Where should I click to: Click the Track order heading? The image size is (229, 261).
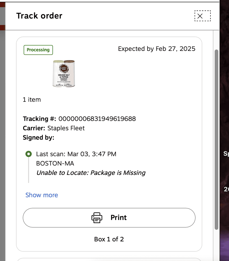[x=39, y=16]
